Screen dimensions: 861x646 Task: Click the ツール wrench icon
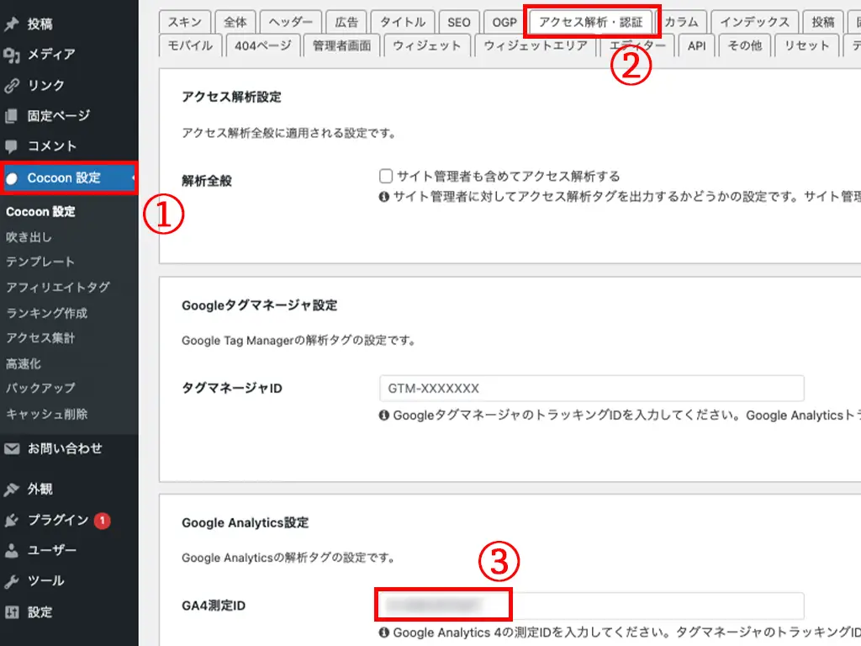click(12, 581)
